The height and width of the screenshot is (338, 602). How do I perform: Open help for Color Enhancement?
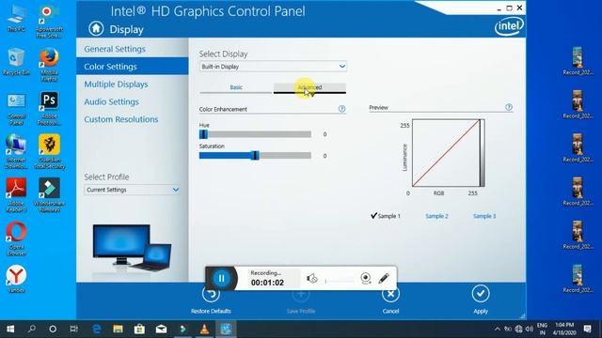341,109
